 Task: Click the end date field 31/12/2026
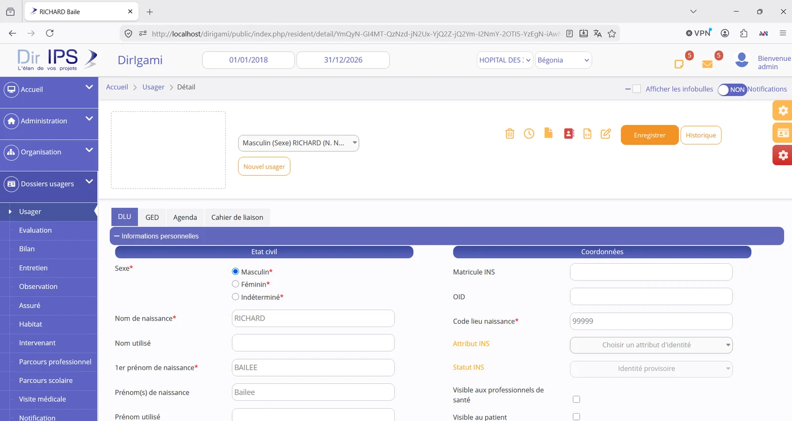pos(343,60)
